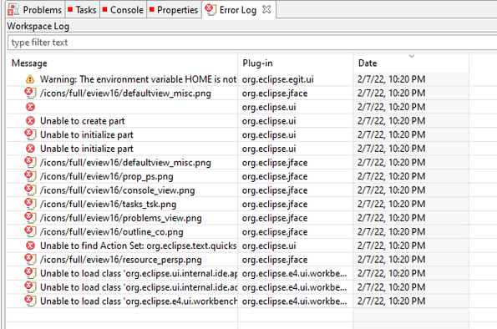Click error icon beside outline_co.png entry

pyautogui.click(x=30, y=232)
